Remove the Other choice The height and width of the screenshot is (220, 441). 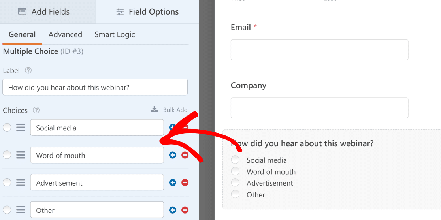pos(185,210)
